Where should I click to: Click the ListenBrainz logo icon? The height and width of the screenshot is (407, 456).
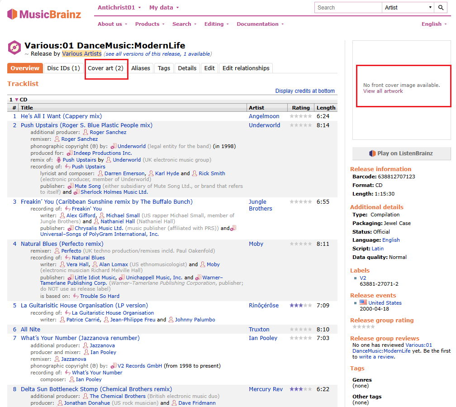pos(372,153)
